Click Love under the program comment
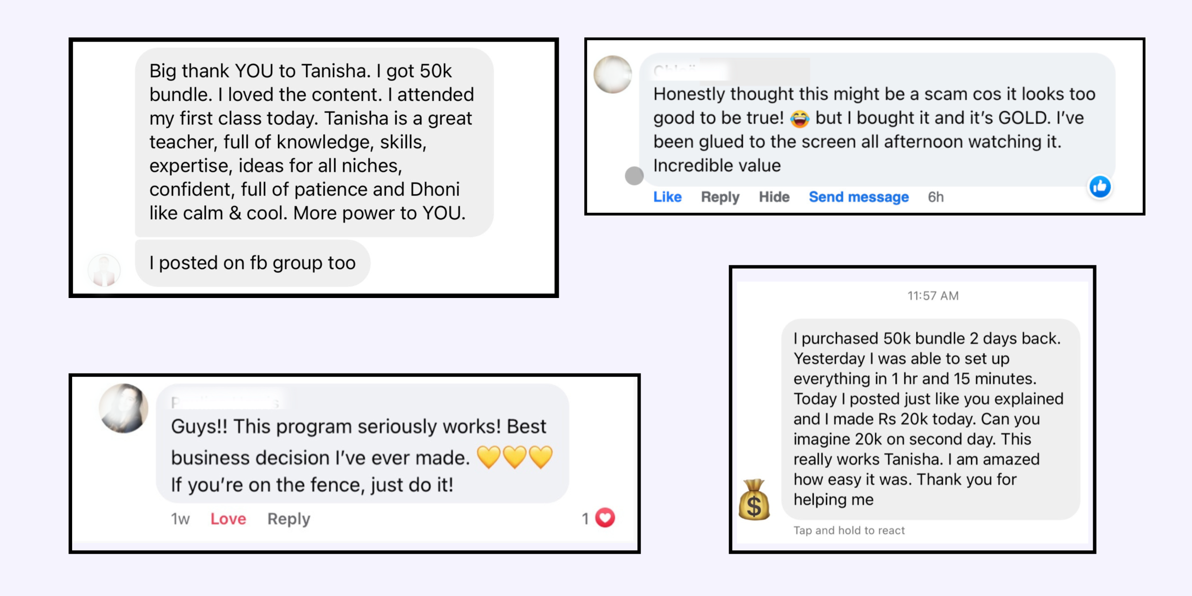 coord(228,519)
